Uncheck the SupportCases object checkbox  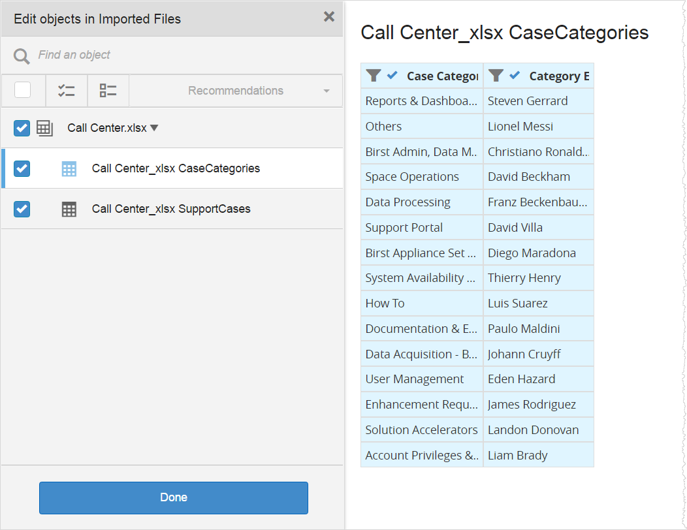(x=22, y=209)
